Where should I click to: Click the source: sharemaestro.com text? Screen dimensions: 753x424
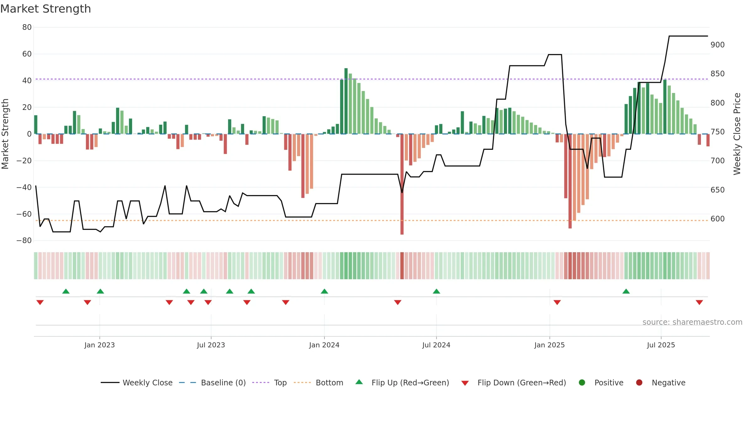point(692,322)
